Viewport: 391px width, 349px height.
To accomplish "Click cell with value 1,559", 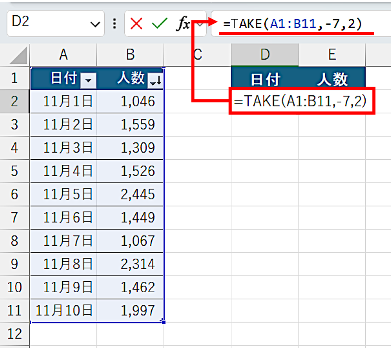I will point(130,124).
